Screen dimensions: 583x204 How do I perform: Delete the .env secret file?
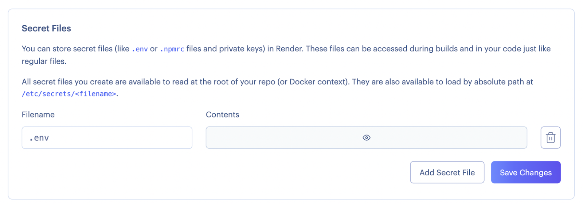(550, 137)
